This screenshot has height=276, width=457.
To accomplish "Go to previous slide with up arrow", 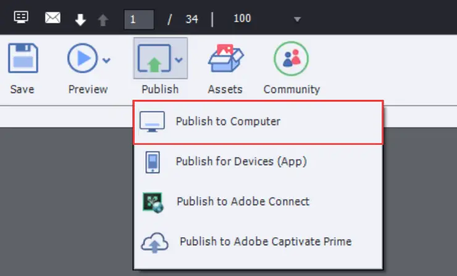I will pyautogui.click(x=103, y=20).
